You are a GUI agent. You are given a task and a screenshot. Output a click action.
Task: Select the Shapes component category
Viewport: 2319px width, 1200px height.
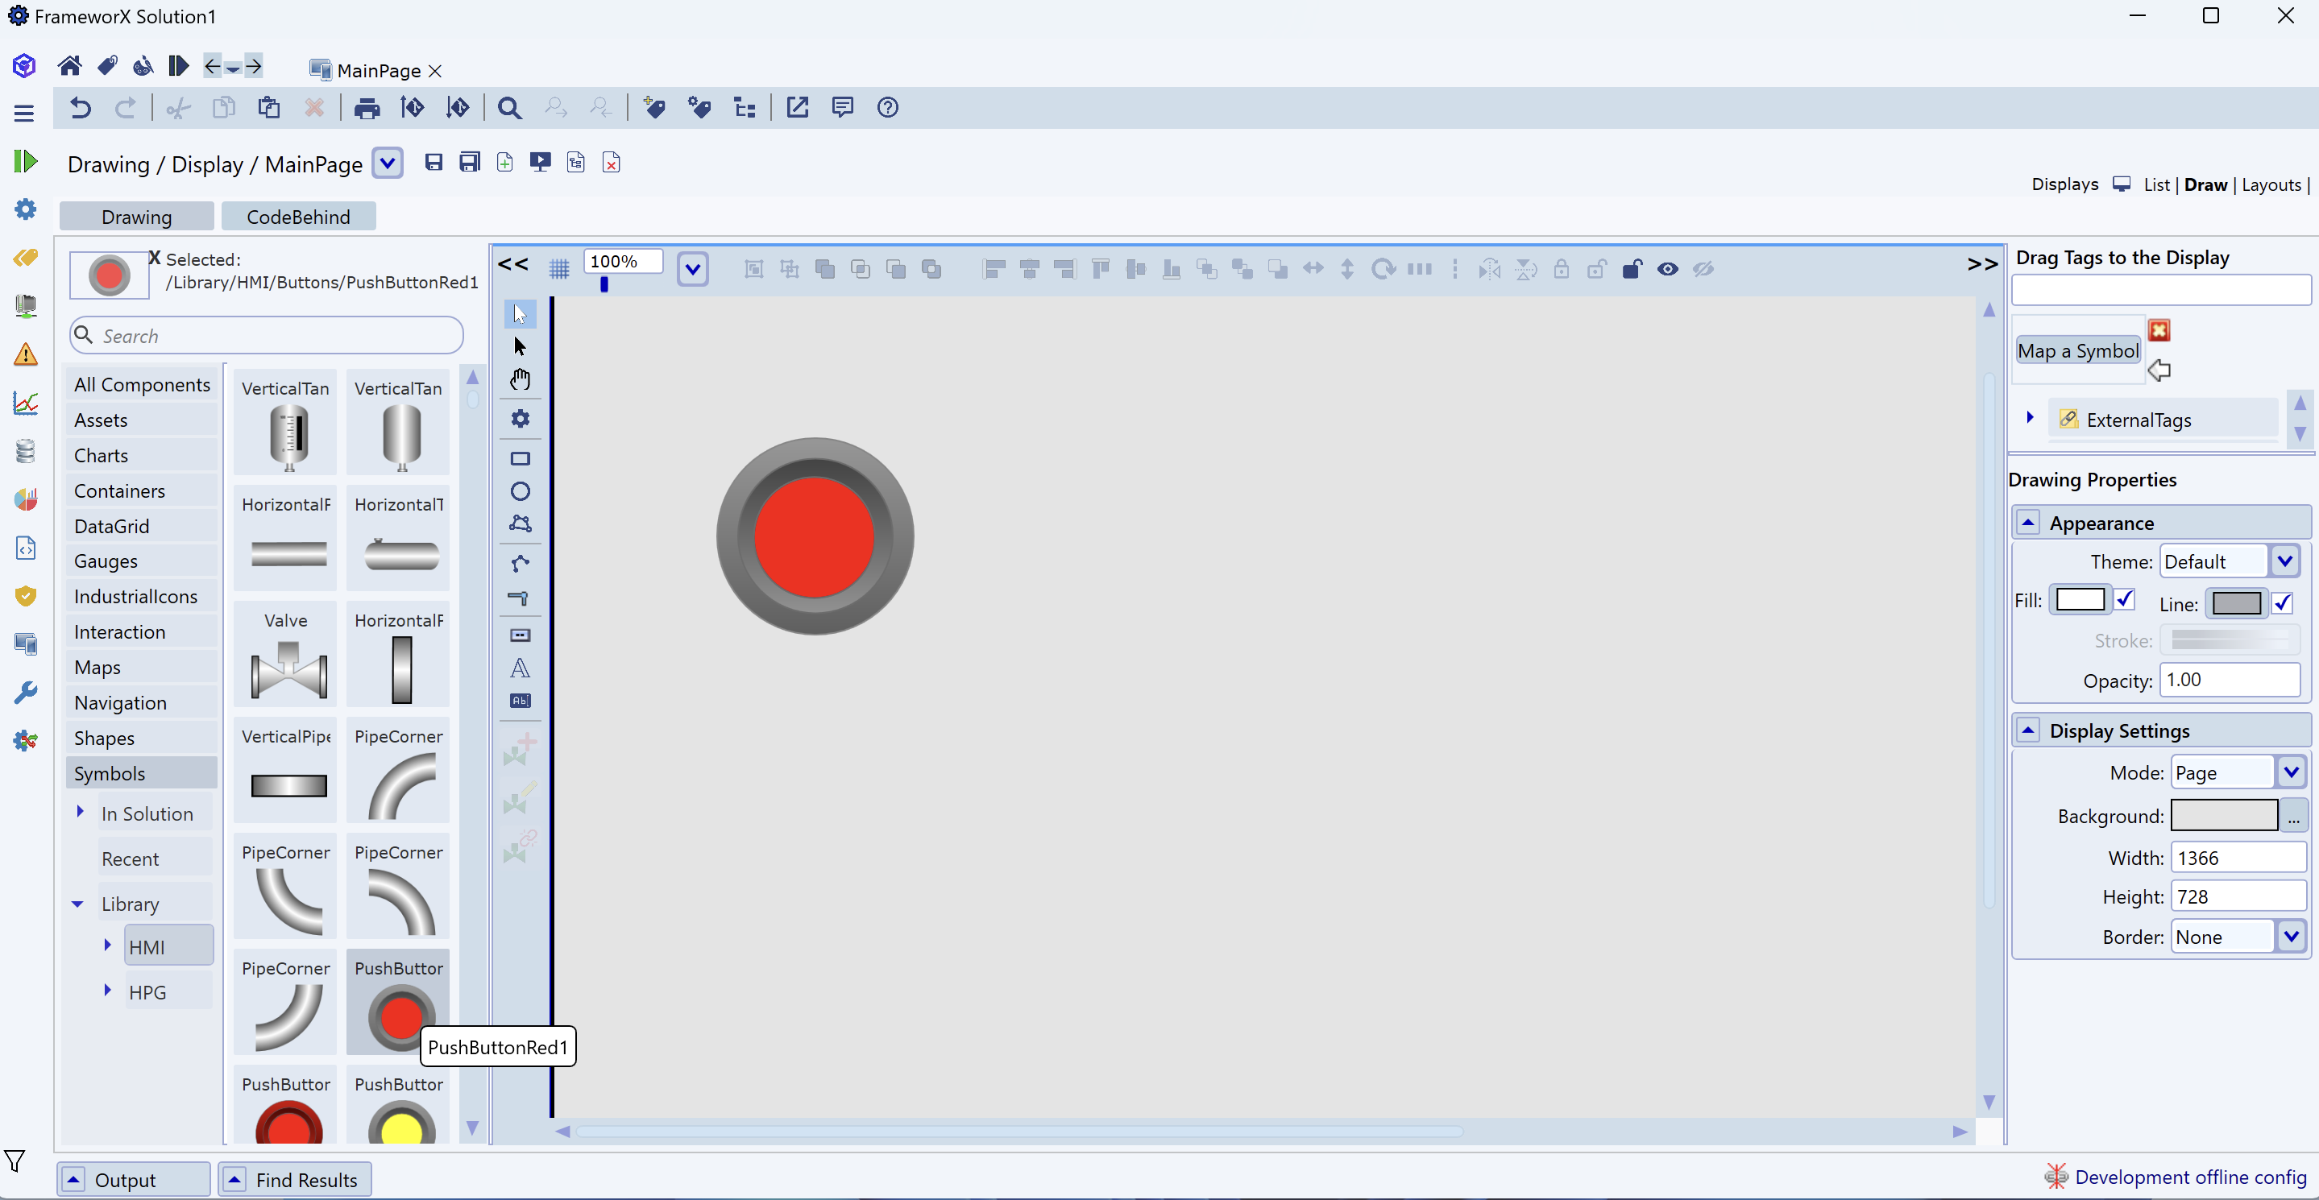pos(141,739)
